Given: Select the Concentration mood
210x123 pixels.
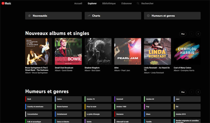Looking at the screenshot, I should coord(38,114).
